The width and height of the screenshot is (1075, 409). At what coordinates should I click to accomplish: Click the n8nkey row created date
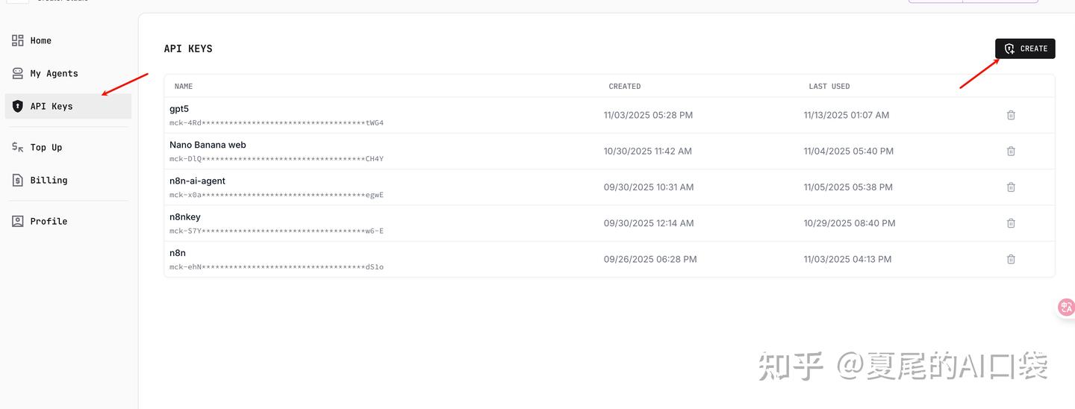pos(649,223)
